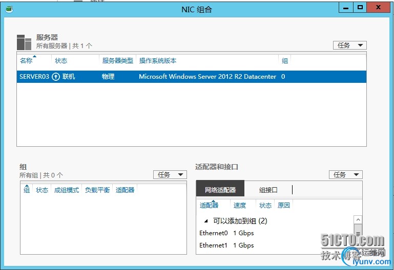Click 1 Gbps speed for Ethernet0
Image resolution: width=394 pixels, height=270 pixels.
(243, 233)
